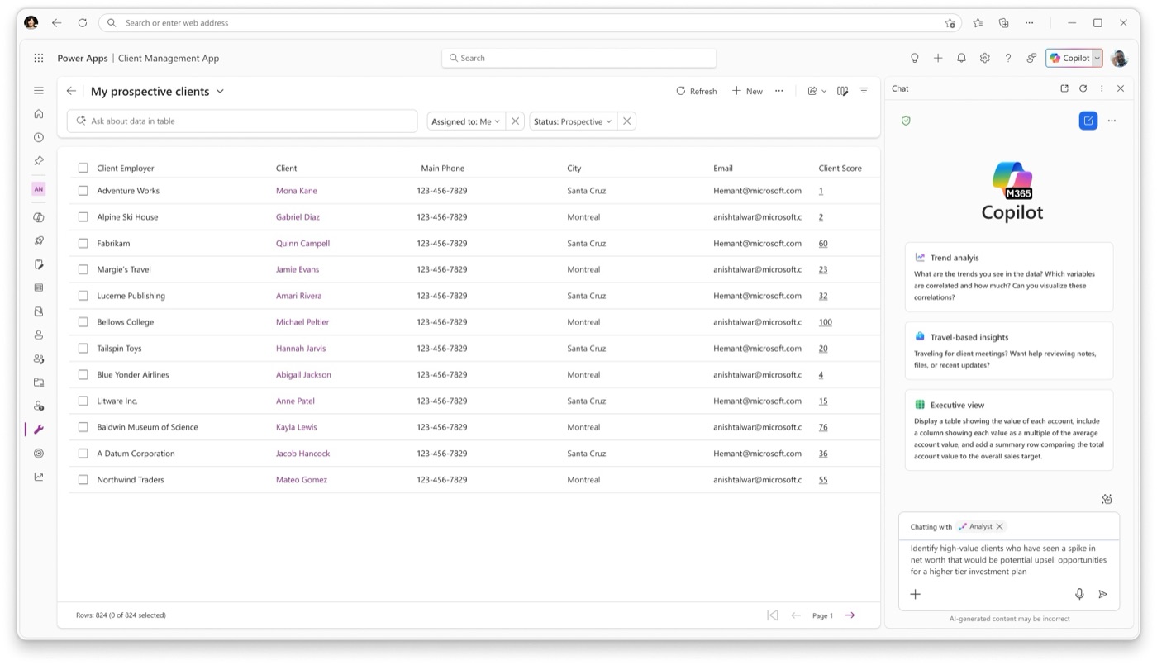Select Lucerne Publishing row checkbox

(83, 296)
